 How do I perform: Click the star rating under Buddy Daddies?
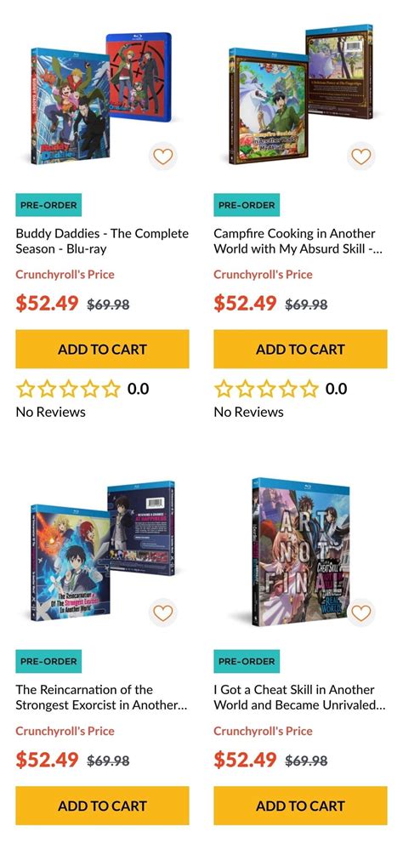tap(68, 389)
